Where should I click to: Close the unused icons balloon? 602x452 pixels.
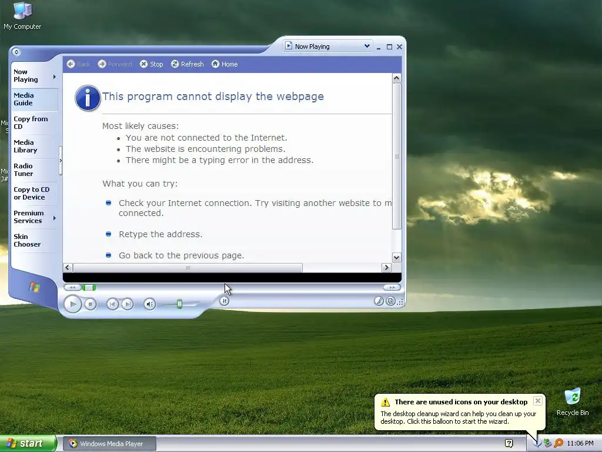[x=538, y=401]
